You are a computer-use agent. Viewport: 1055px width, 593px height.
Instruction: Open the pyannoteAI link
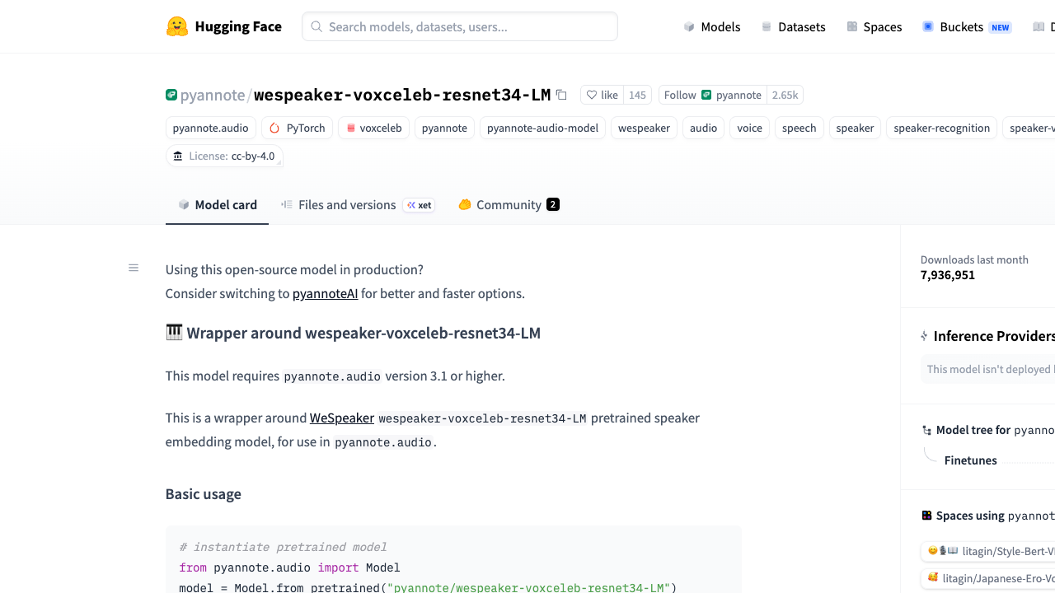tap(325, 293)
